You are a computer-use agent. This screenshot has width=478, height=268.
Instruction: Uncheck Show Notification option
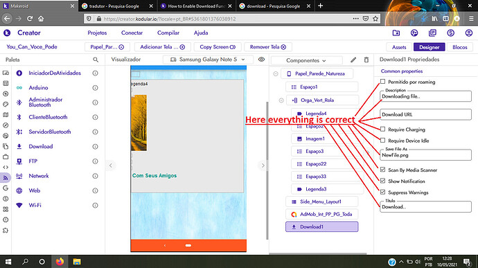click(x=382, y=181)
